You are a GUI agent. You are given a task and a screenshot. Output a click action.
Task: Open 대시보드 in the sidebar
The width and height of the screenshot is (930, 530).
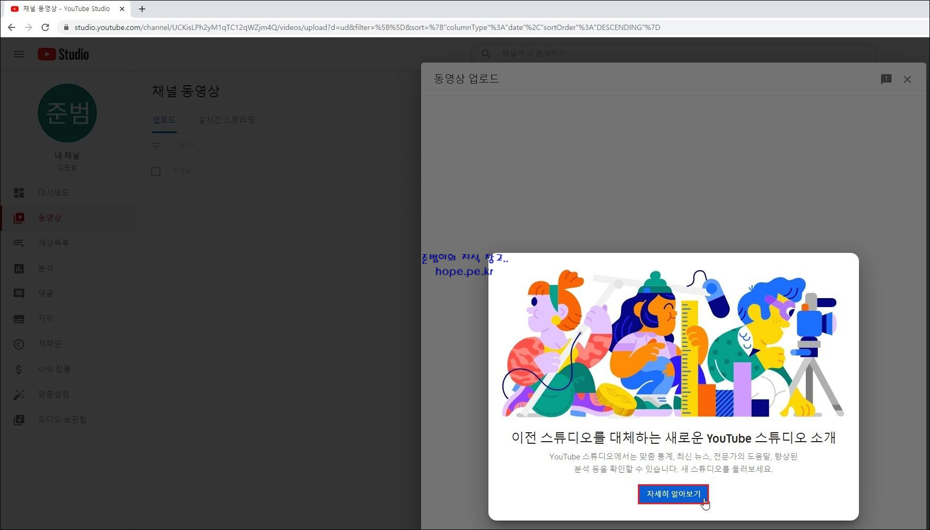tap(67, 192)
